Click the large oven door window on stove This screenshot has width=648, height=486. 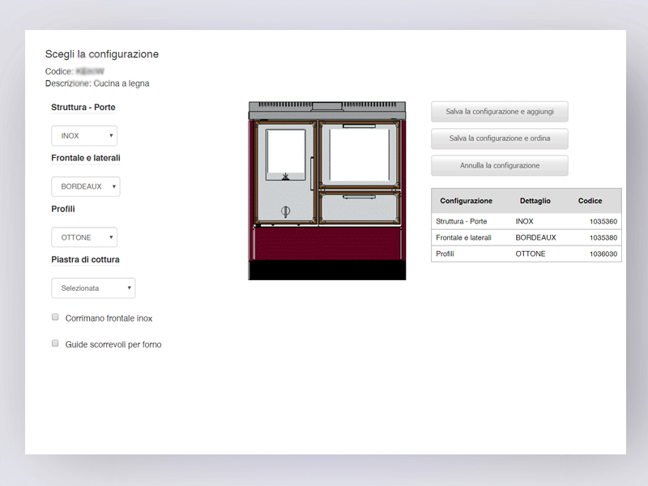click(x=360, y=156)
